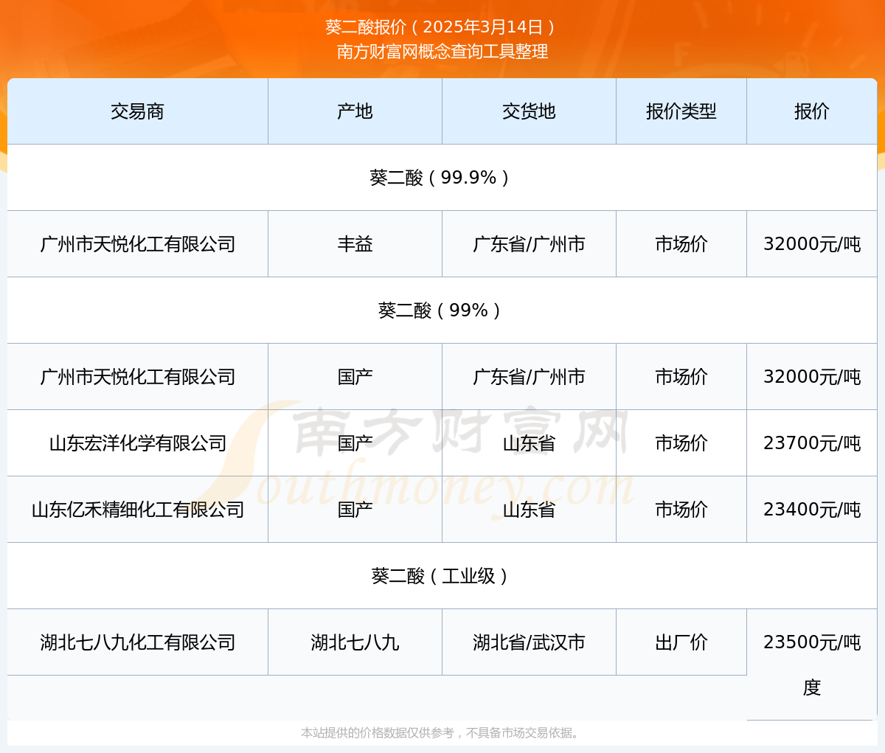Click the 交货地 column header

[x=529, y=111]
